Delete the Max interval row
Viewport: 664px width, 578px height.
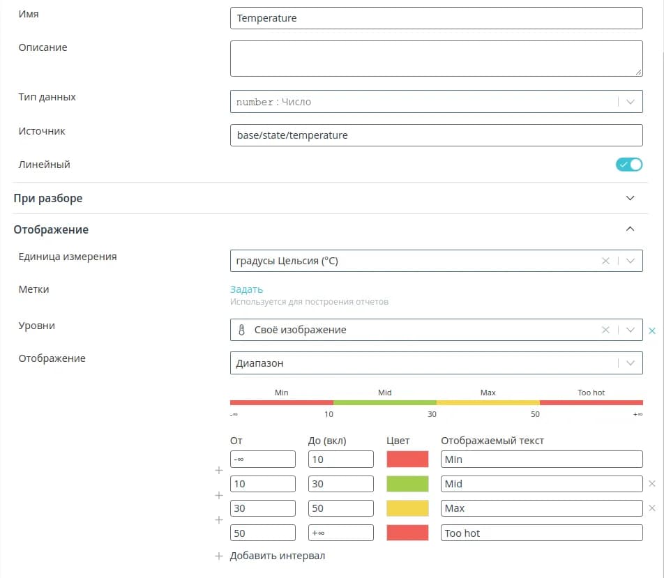(x=652, y=508)
